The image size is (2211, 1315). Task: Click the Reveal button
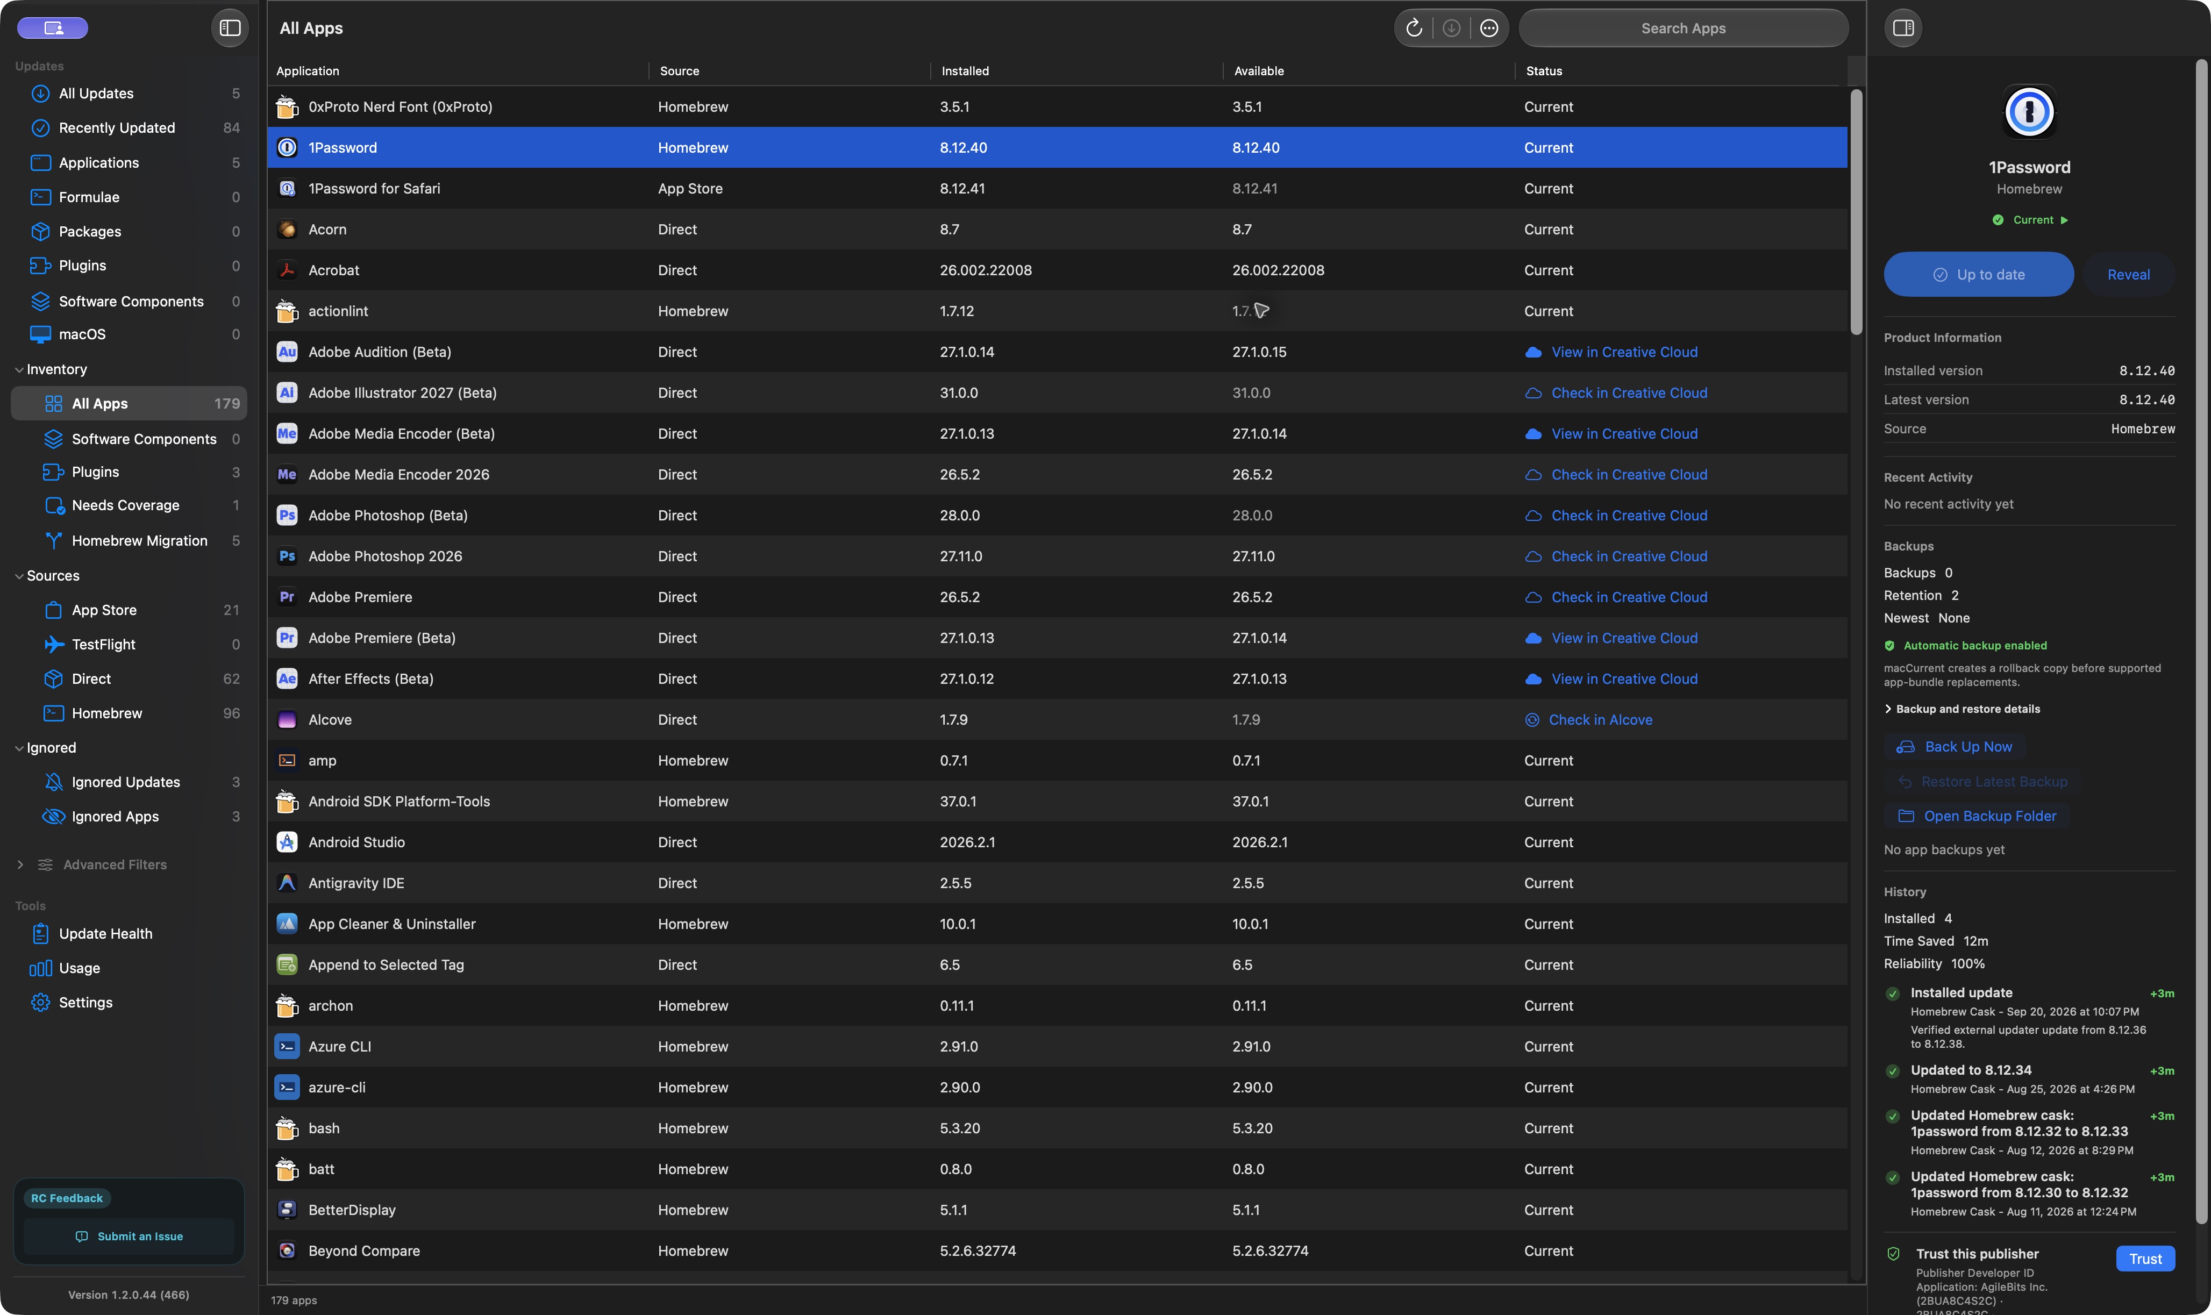click(x=2128, y=275)
